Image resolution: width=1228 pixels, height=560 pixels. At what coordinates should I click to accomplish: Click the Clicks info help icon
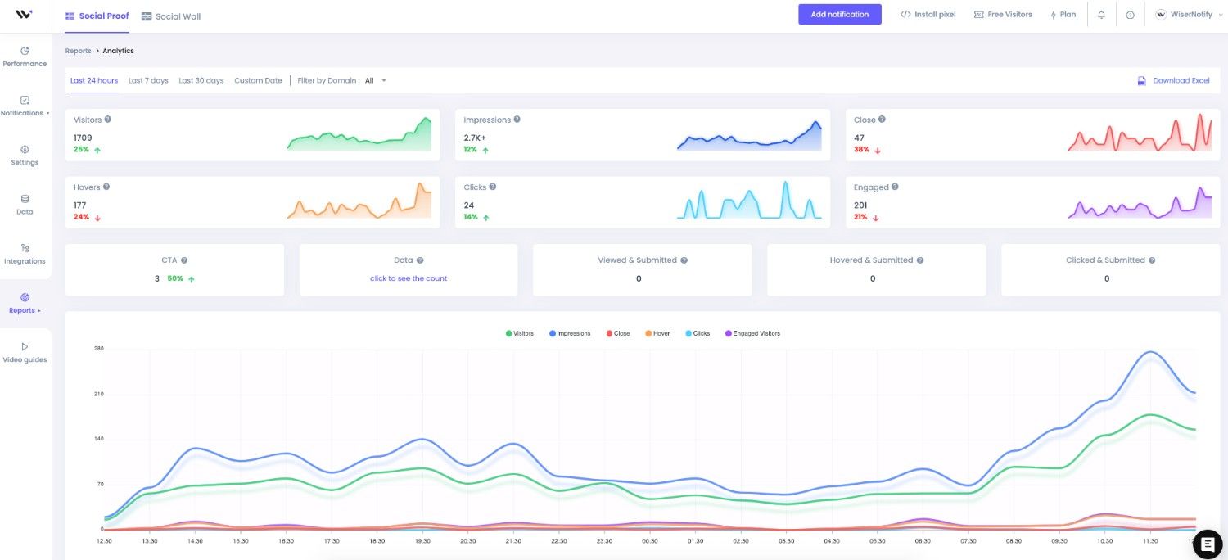pos(493,187)
